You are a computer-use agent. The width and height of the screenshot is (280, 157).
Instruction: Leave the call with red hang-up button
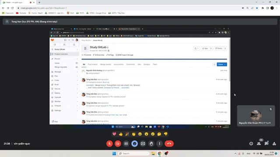tap(169, 143)
